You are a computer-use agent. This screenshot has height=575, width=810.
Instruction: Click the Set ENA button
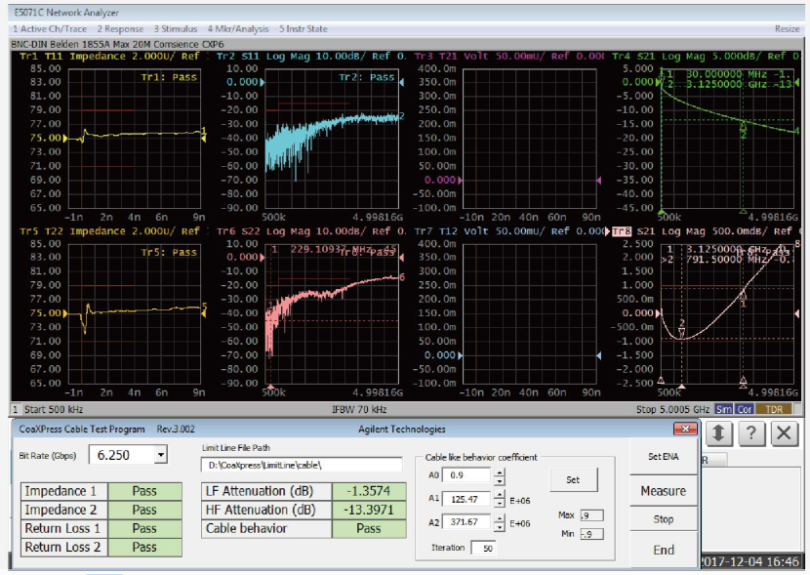click(x=664, y=457)
